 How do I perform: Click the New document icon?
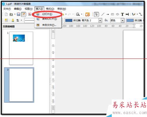[6, 14]
